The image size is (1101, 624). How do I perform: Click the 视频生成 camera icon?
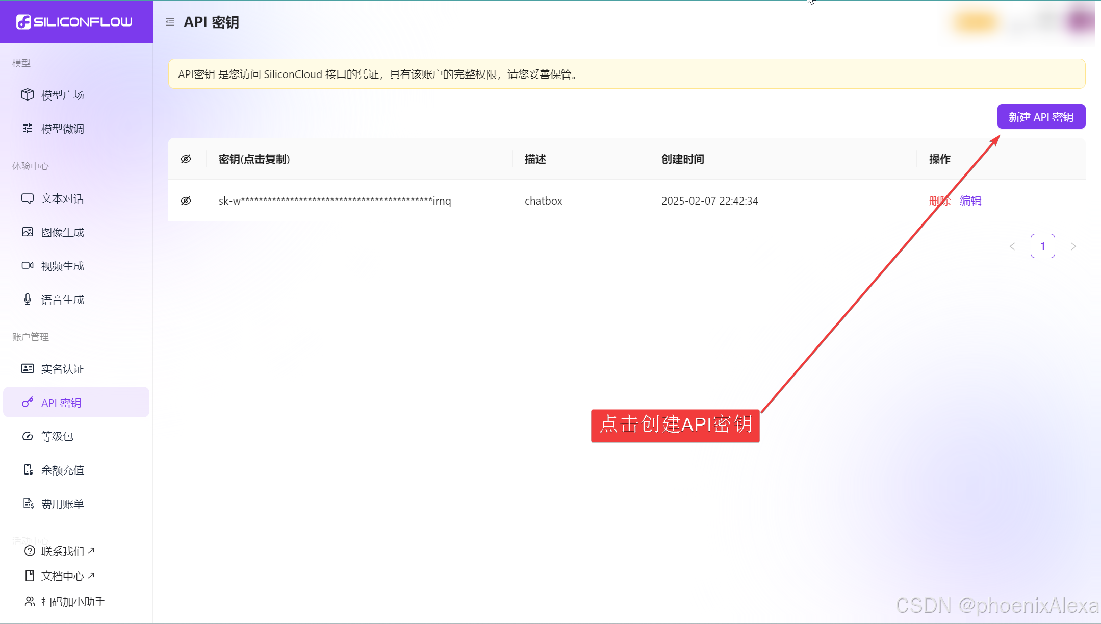coord(28,266)
